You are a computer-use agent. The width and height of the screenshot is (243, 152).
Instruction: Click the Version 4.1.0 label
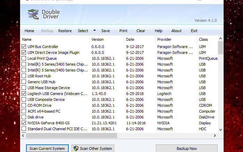206,20
